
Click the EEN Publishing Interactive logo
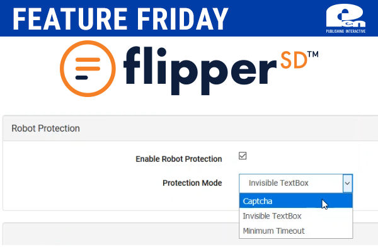pyautogui.click(x=346, y=18)
